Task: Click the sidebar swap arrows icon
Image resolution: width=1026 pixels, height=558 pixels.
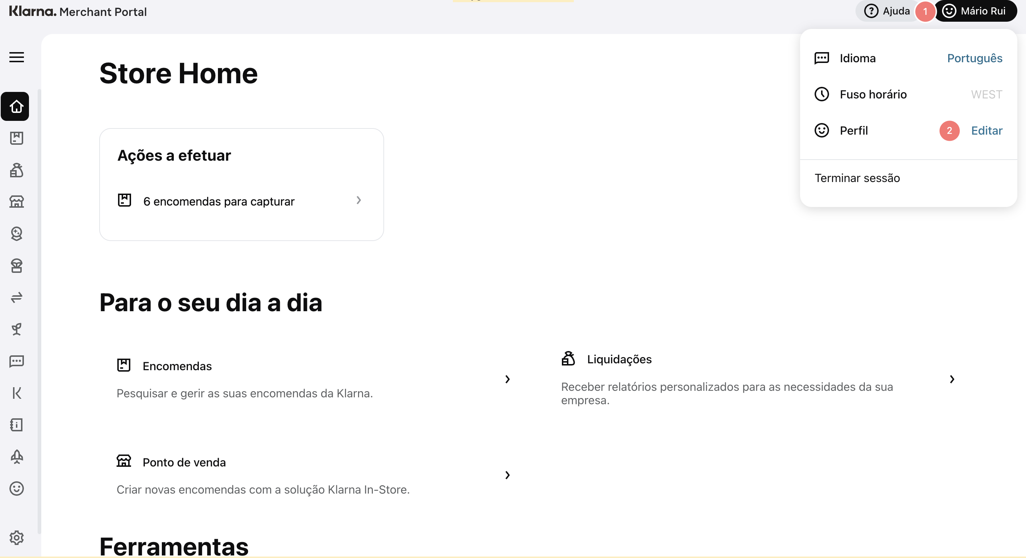Action: [x=16, y=297]
